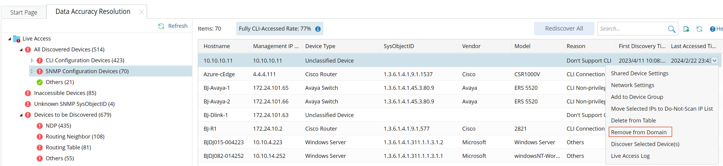Click the table refresh icon beside export
Viewport: 723px width, 166px height.
(x=699, y=29)
